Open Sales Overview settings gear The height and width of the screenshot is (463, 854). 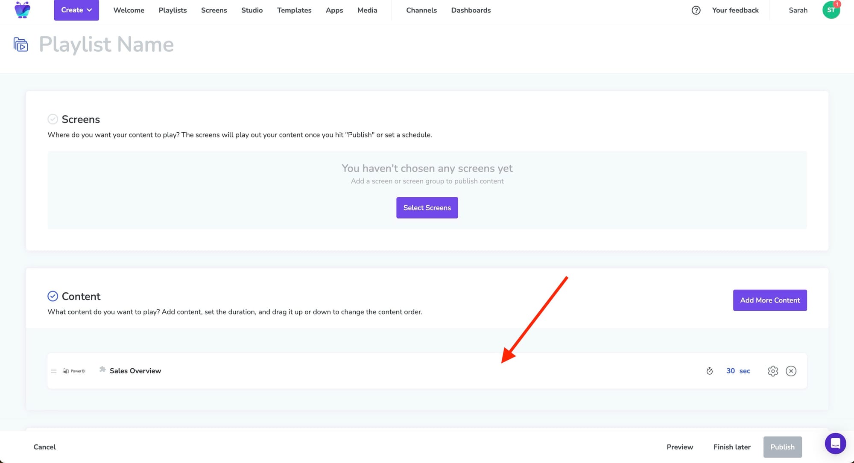(773, 371)
